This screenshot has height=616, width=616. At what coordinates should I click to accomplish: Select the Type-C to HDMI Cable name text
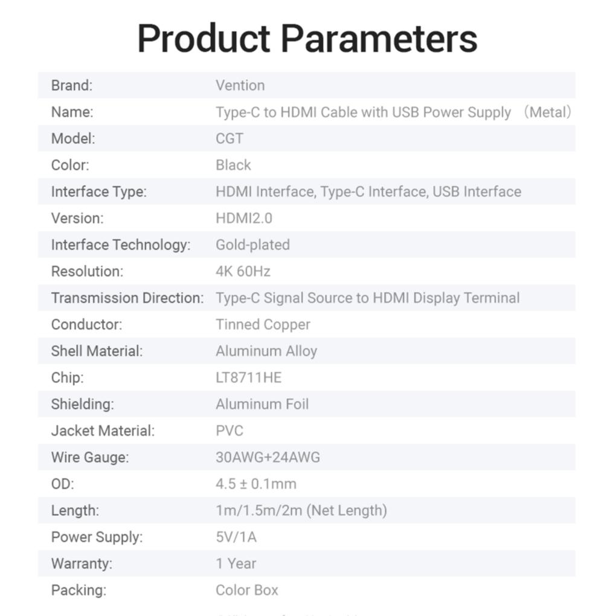pos(363,112)
